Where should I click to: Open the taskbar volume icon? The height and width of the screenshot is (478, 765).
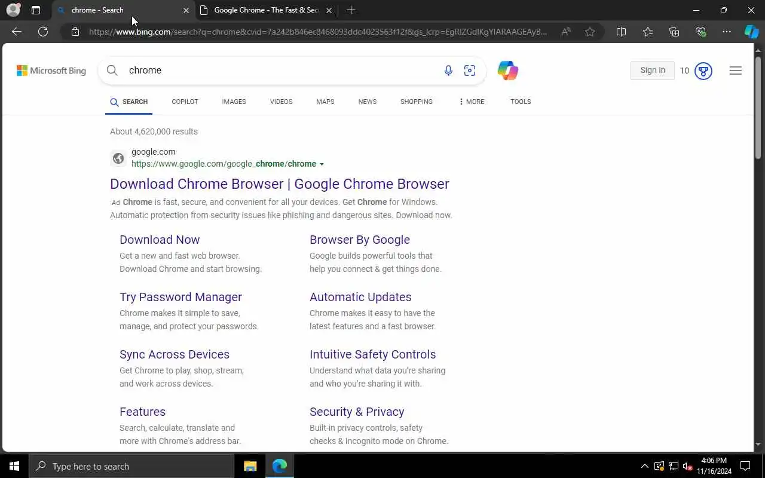[687, 467]
